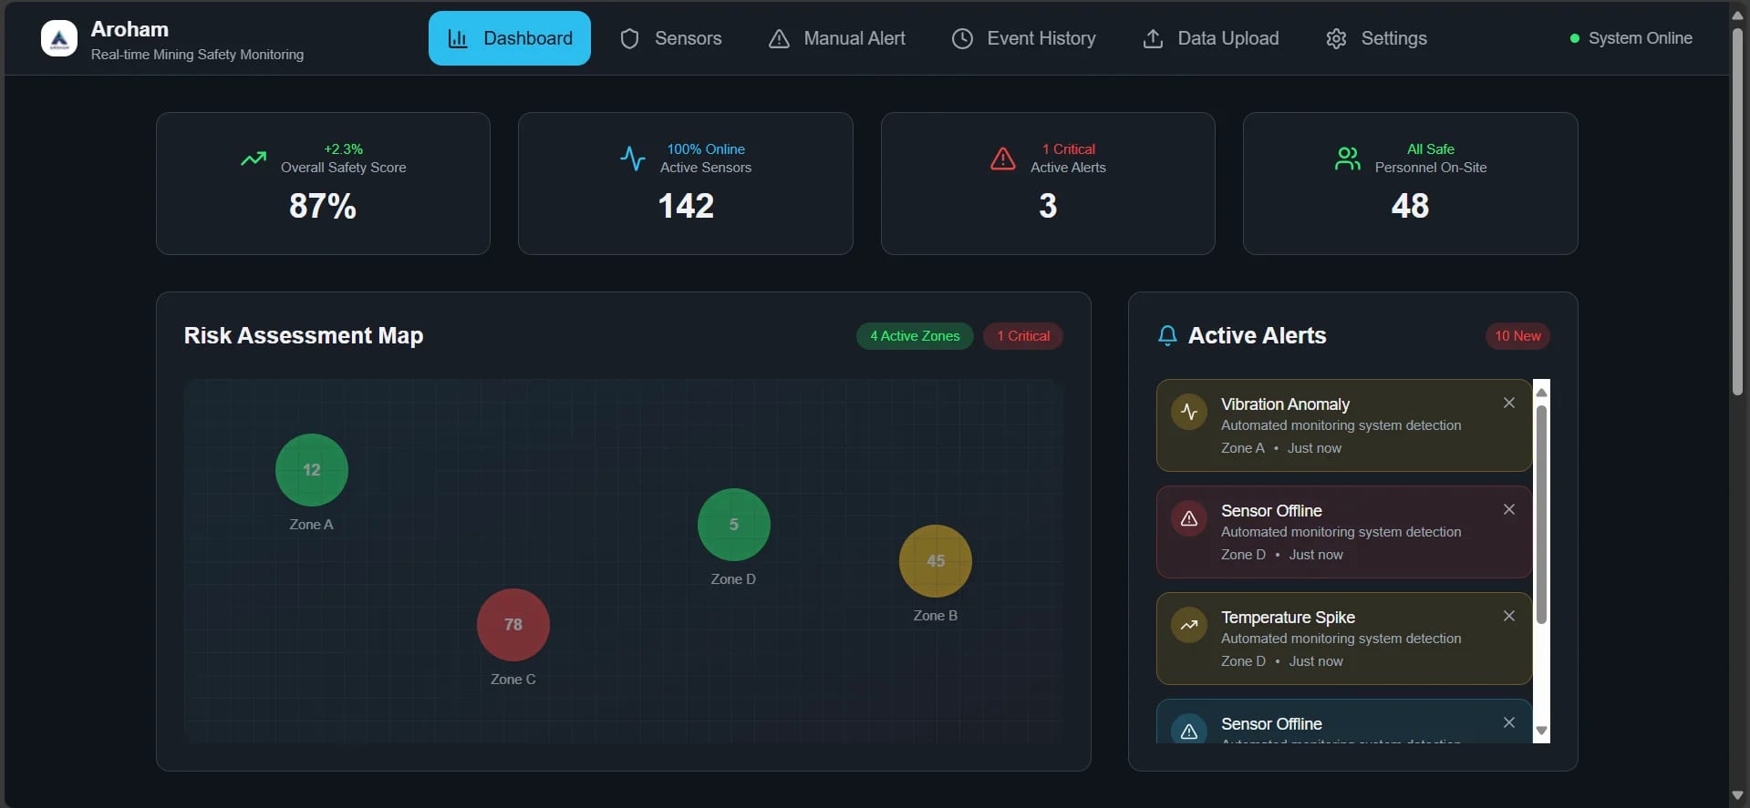Click the Temperature Spike alert title
1750x808 pixels.
click(1288, 618)
